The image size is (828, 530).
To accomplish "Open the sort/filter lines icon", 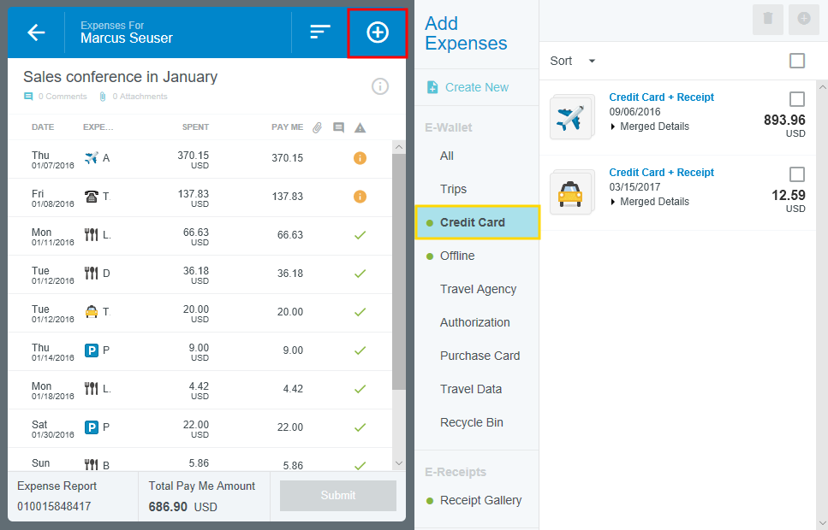I will pos(319,32).
